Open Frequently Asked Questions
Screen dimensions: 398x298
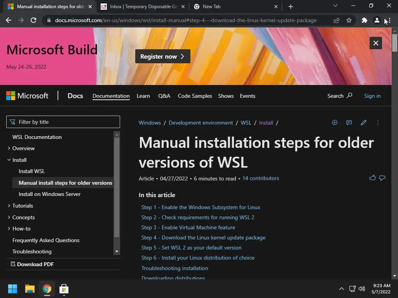pyautogui.click(x=46, y=240)
